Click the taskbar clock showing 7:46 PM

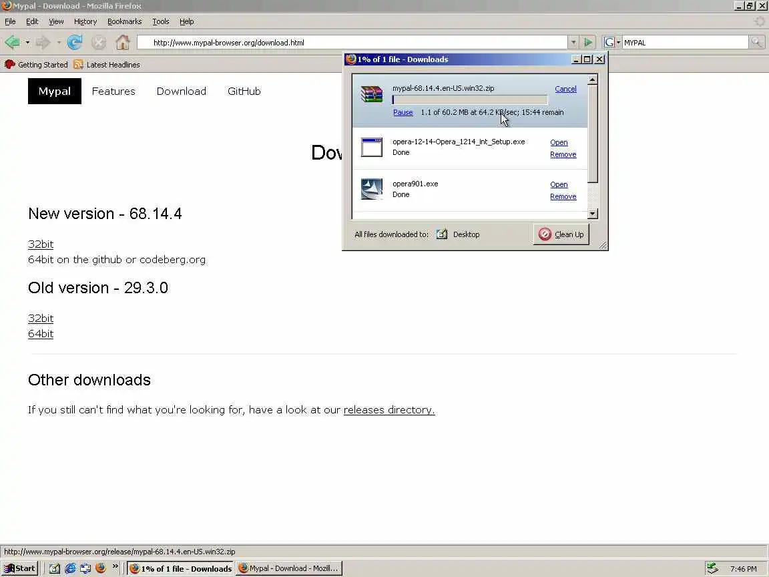pos(743,569)
